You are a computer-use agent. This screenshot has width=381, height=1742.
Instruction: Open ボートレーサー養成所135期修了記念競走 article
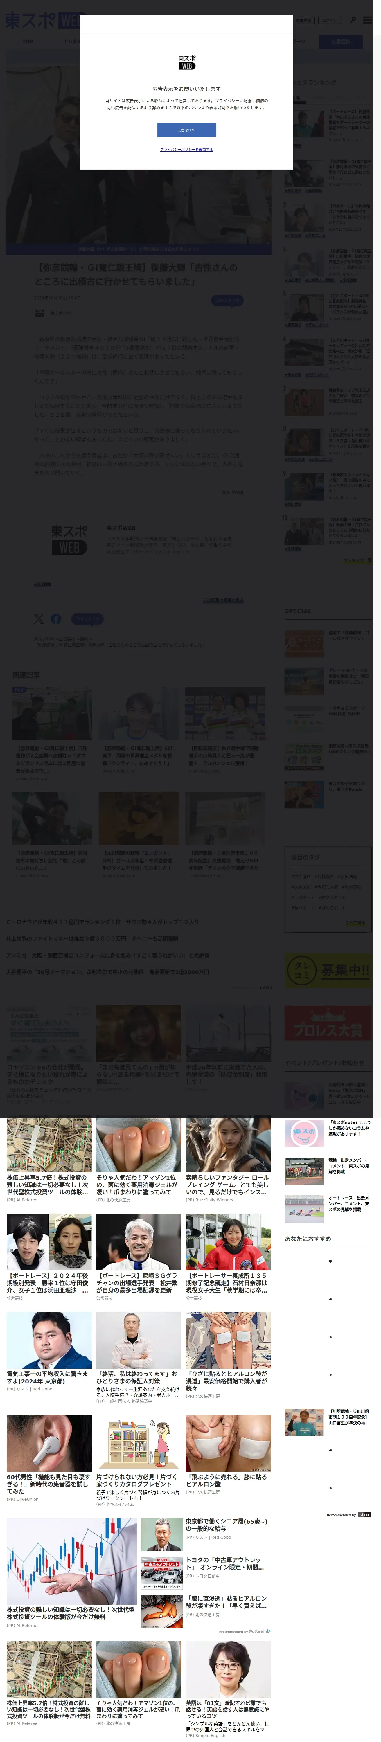pos(228,1257)
